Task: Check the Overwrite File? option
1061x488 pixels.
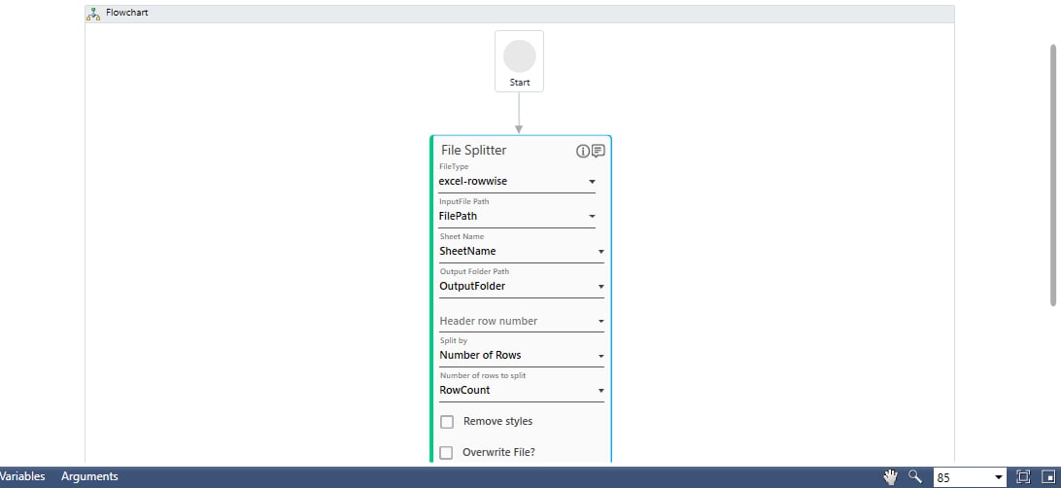Action: tap(447, 453)
